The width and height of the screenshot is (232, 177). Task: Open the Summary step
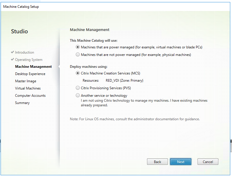pos(22,103)
